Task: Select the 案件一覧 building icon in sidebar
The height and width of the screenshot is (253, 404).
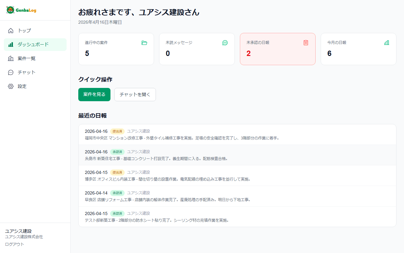Action: pos(10,58)
